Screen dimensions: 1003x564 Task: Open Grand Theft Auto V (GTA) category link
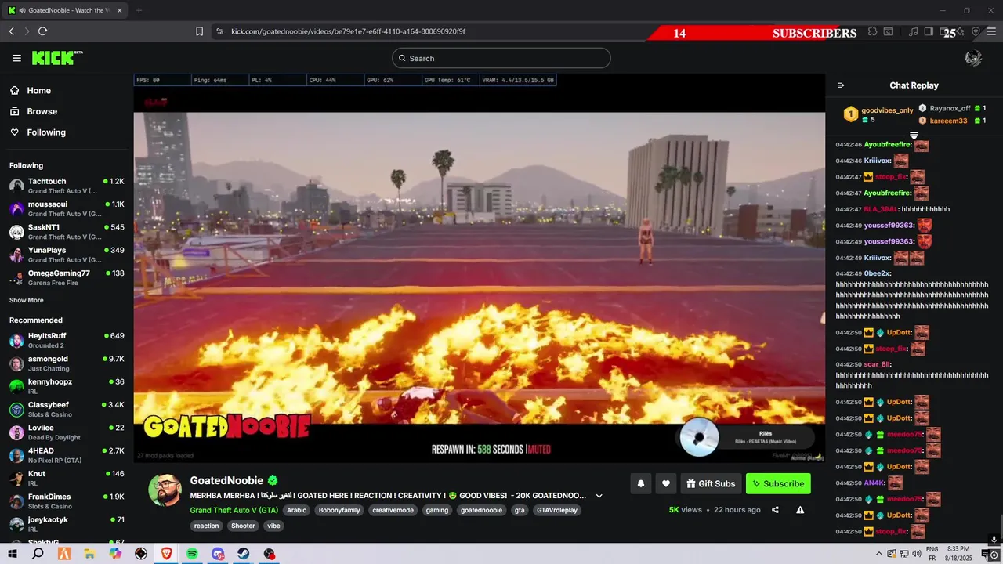point(234,510)
